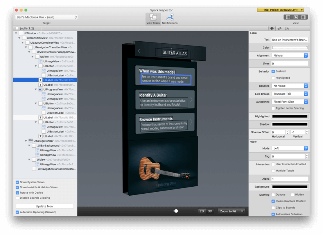Click the image icon of UIImageView 0x7fccc8c1
Viewport: 323px width, 235px height.
37,164
